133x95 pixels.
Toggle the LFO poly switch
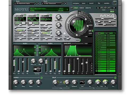point(91,31)
